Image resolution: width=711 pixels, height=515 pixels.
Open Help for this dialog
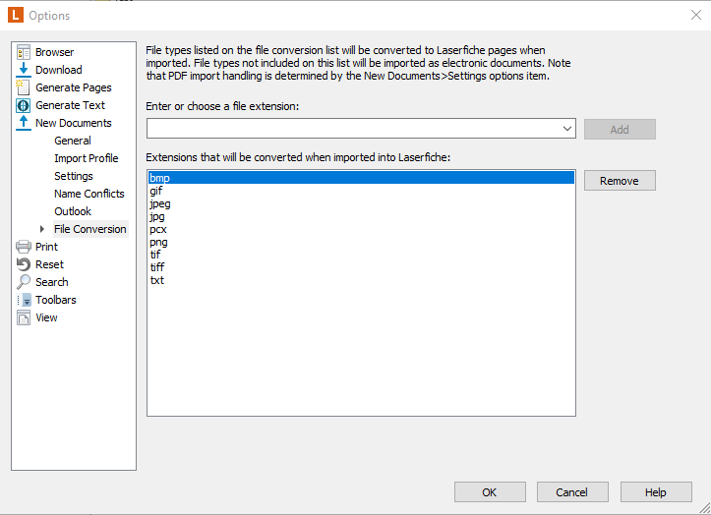click(x=656, y=491)
